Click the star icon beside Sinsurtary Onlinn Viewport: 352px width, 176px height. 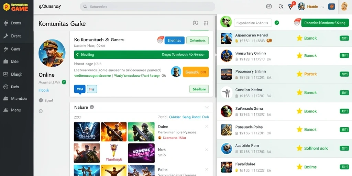pos(299,56)
